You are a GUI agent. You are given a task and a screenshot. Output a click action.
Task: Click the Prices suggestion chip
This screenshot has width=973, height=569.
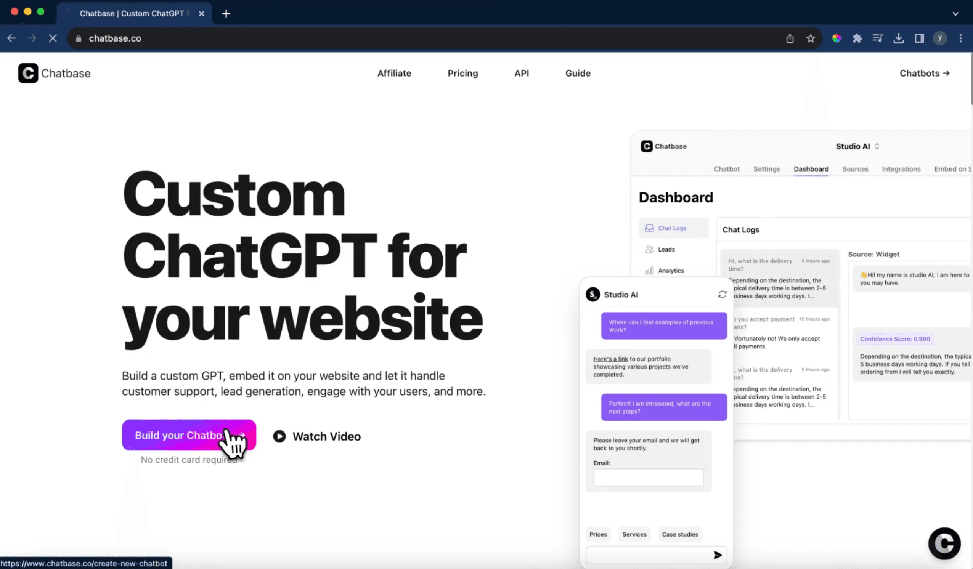(x=598, y=534)
